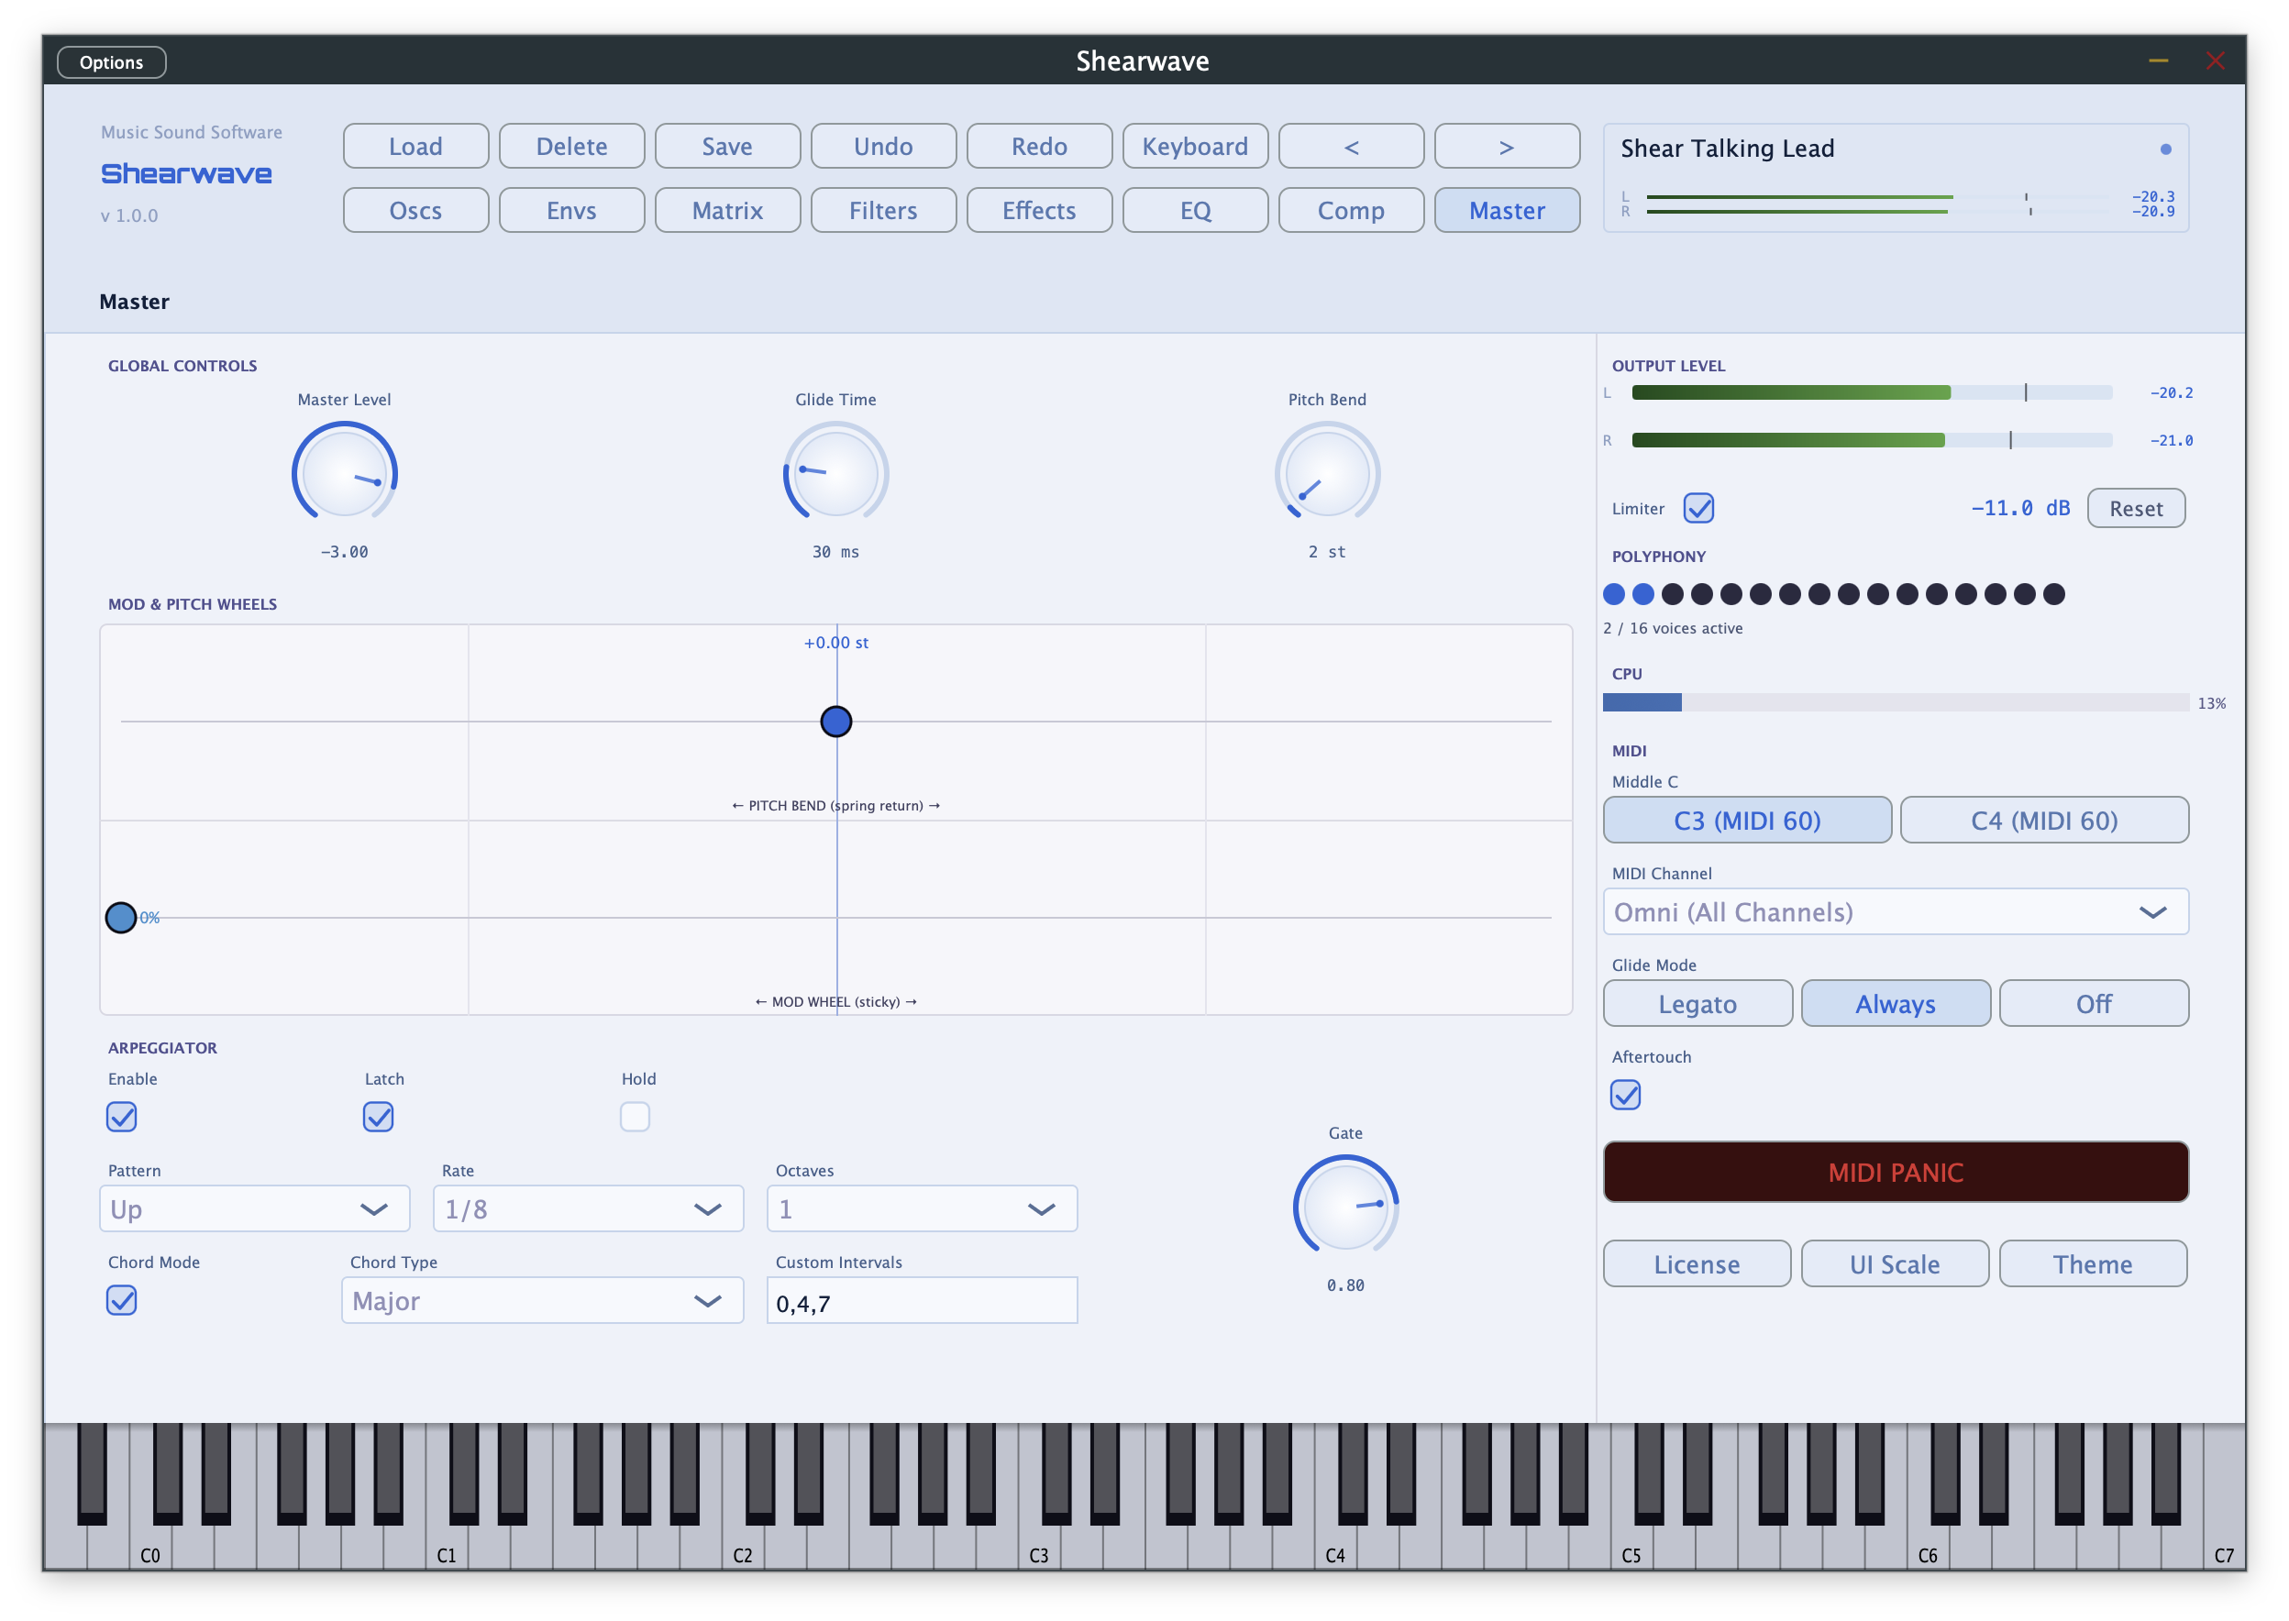Click the CPU usage 13% readout
Image resolution: width=2289 pixels, height=1621 pixels.
point(2210,702)
